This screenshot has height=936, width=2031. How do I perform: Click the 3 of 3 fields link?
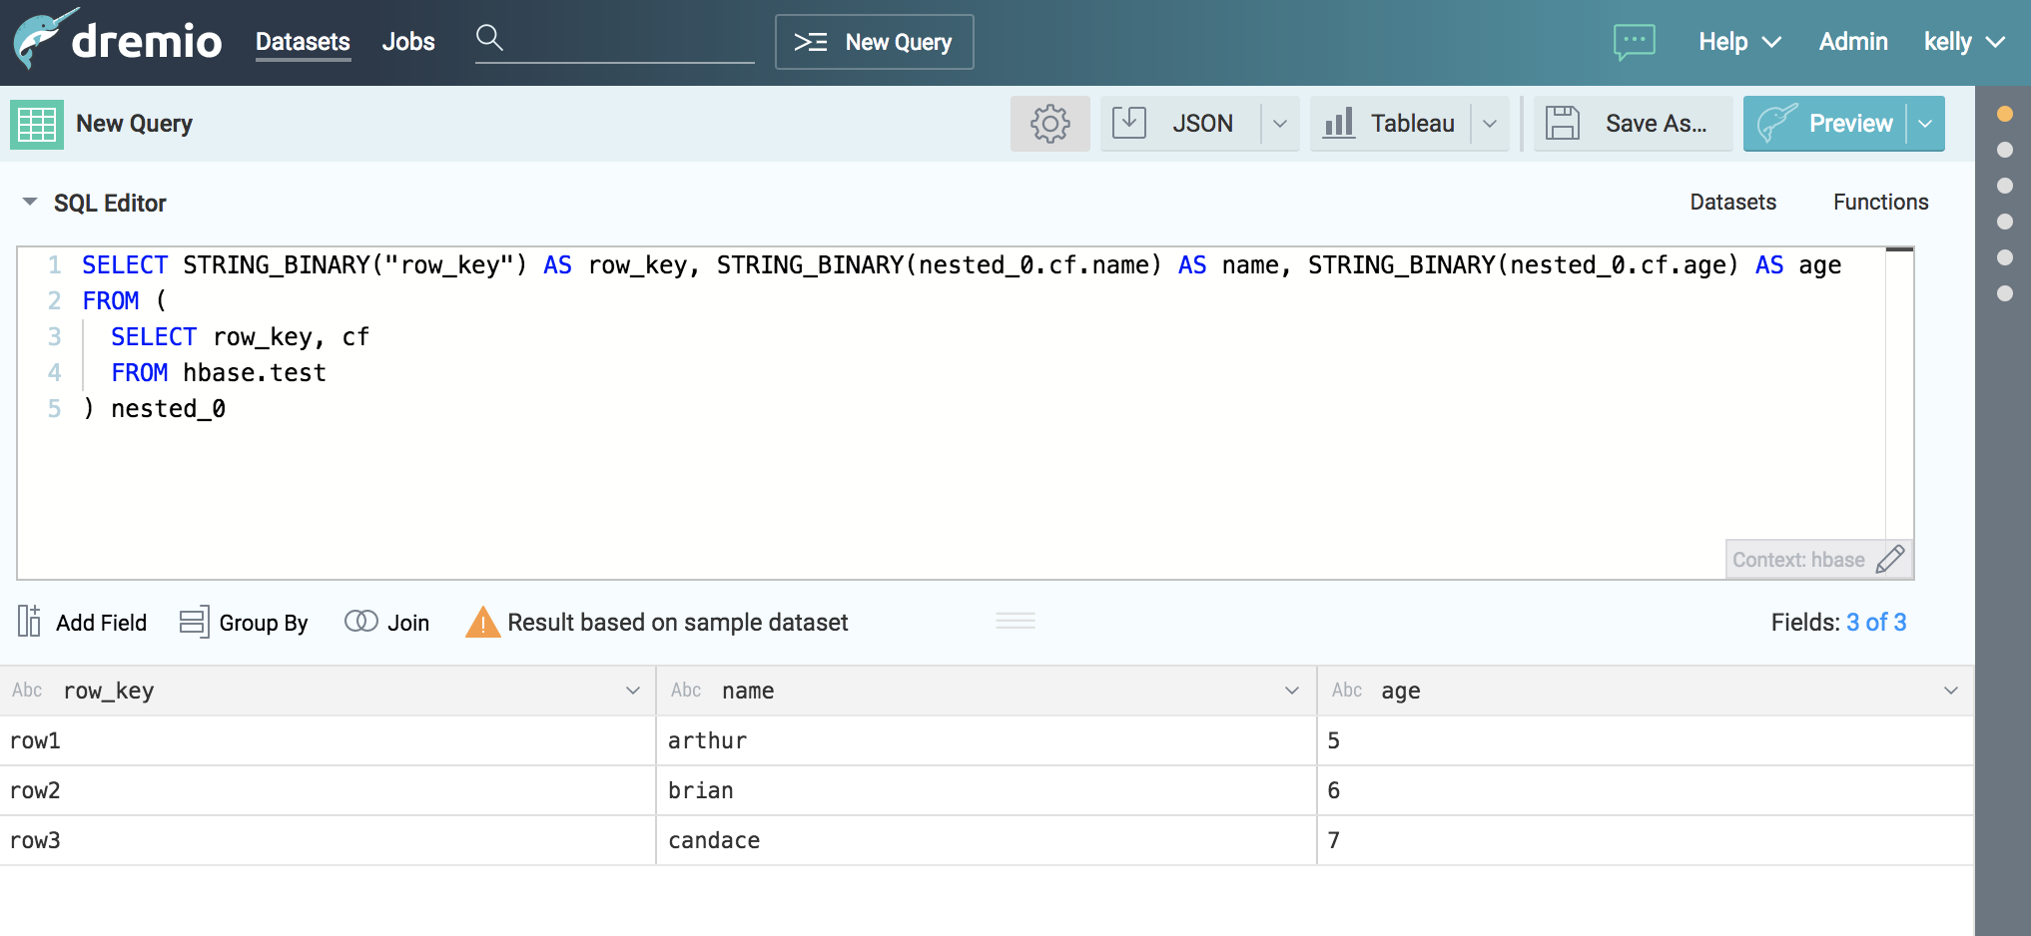pyautogui.click(x=1876, y=623)
